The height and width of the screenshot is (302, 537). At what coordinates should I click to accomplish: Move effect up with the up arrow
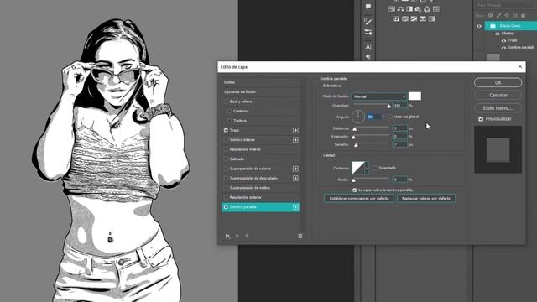[237, 236]
